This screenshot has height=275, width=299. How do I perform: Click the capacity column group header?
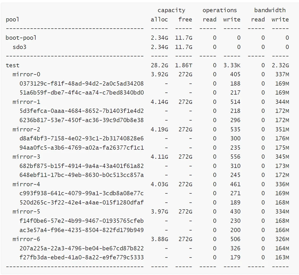click(x=171, y=10)
